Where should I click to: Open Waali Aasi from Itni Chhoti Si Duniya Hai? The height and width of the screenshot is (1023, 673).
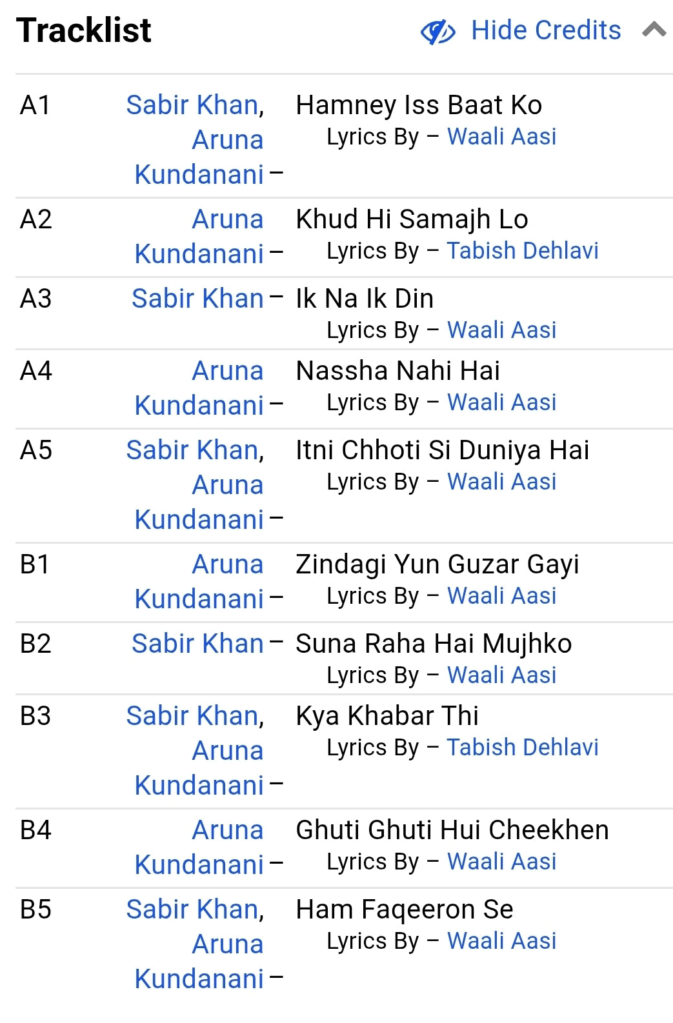(x=502, y=481)
